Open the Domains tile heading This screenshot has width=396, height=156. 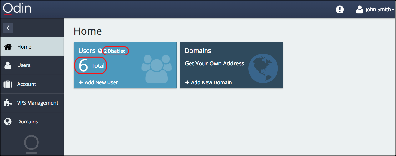click(x=198, y=51)
